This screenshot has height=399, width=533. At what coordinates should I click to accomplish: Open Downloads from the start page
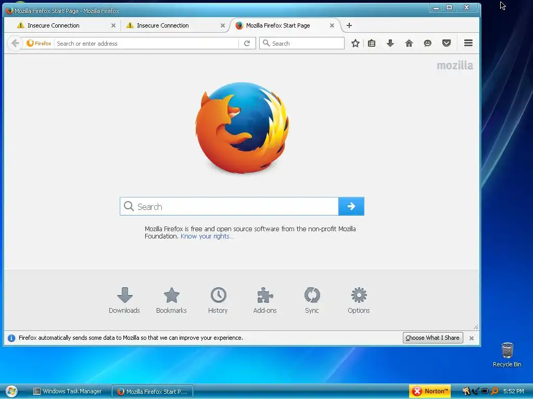point(124,300)
